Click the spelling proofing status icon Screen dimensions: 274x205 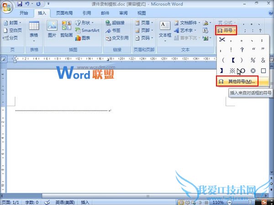point(47,202)
